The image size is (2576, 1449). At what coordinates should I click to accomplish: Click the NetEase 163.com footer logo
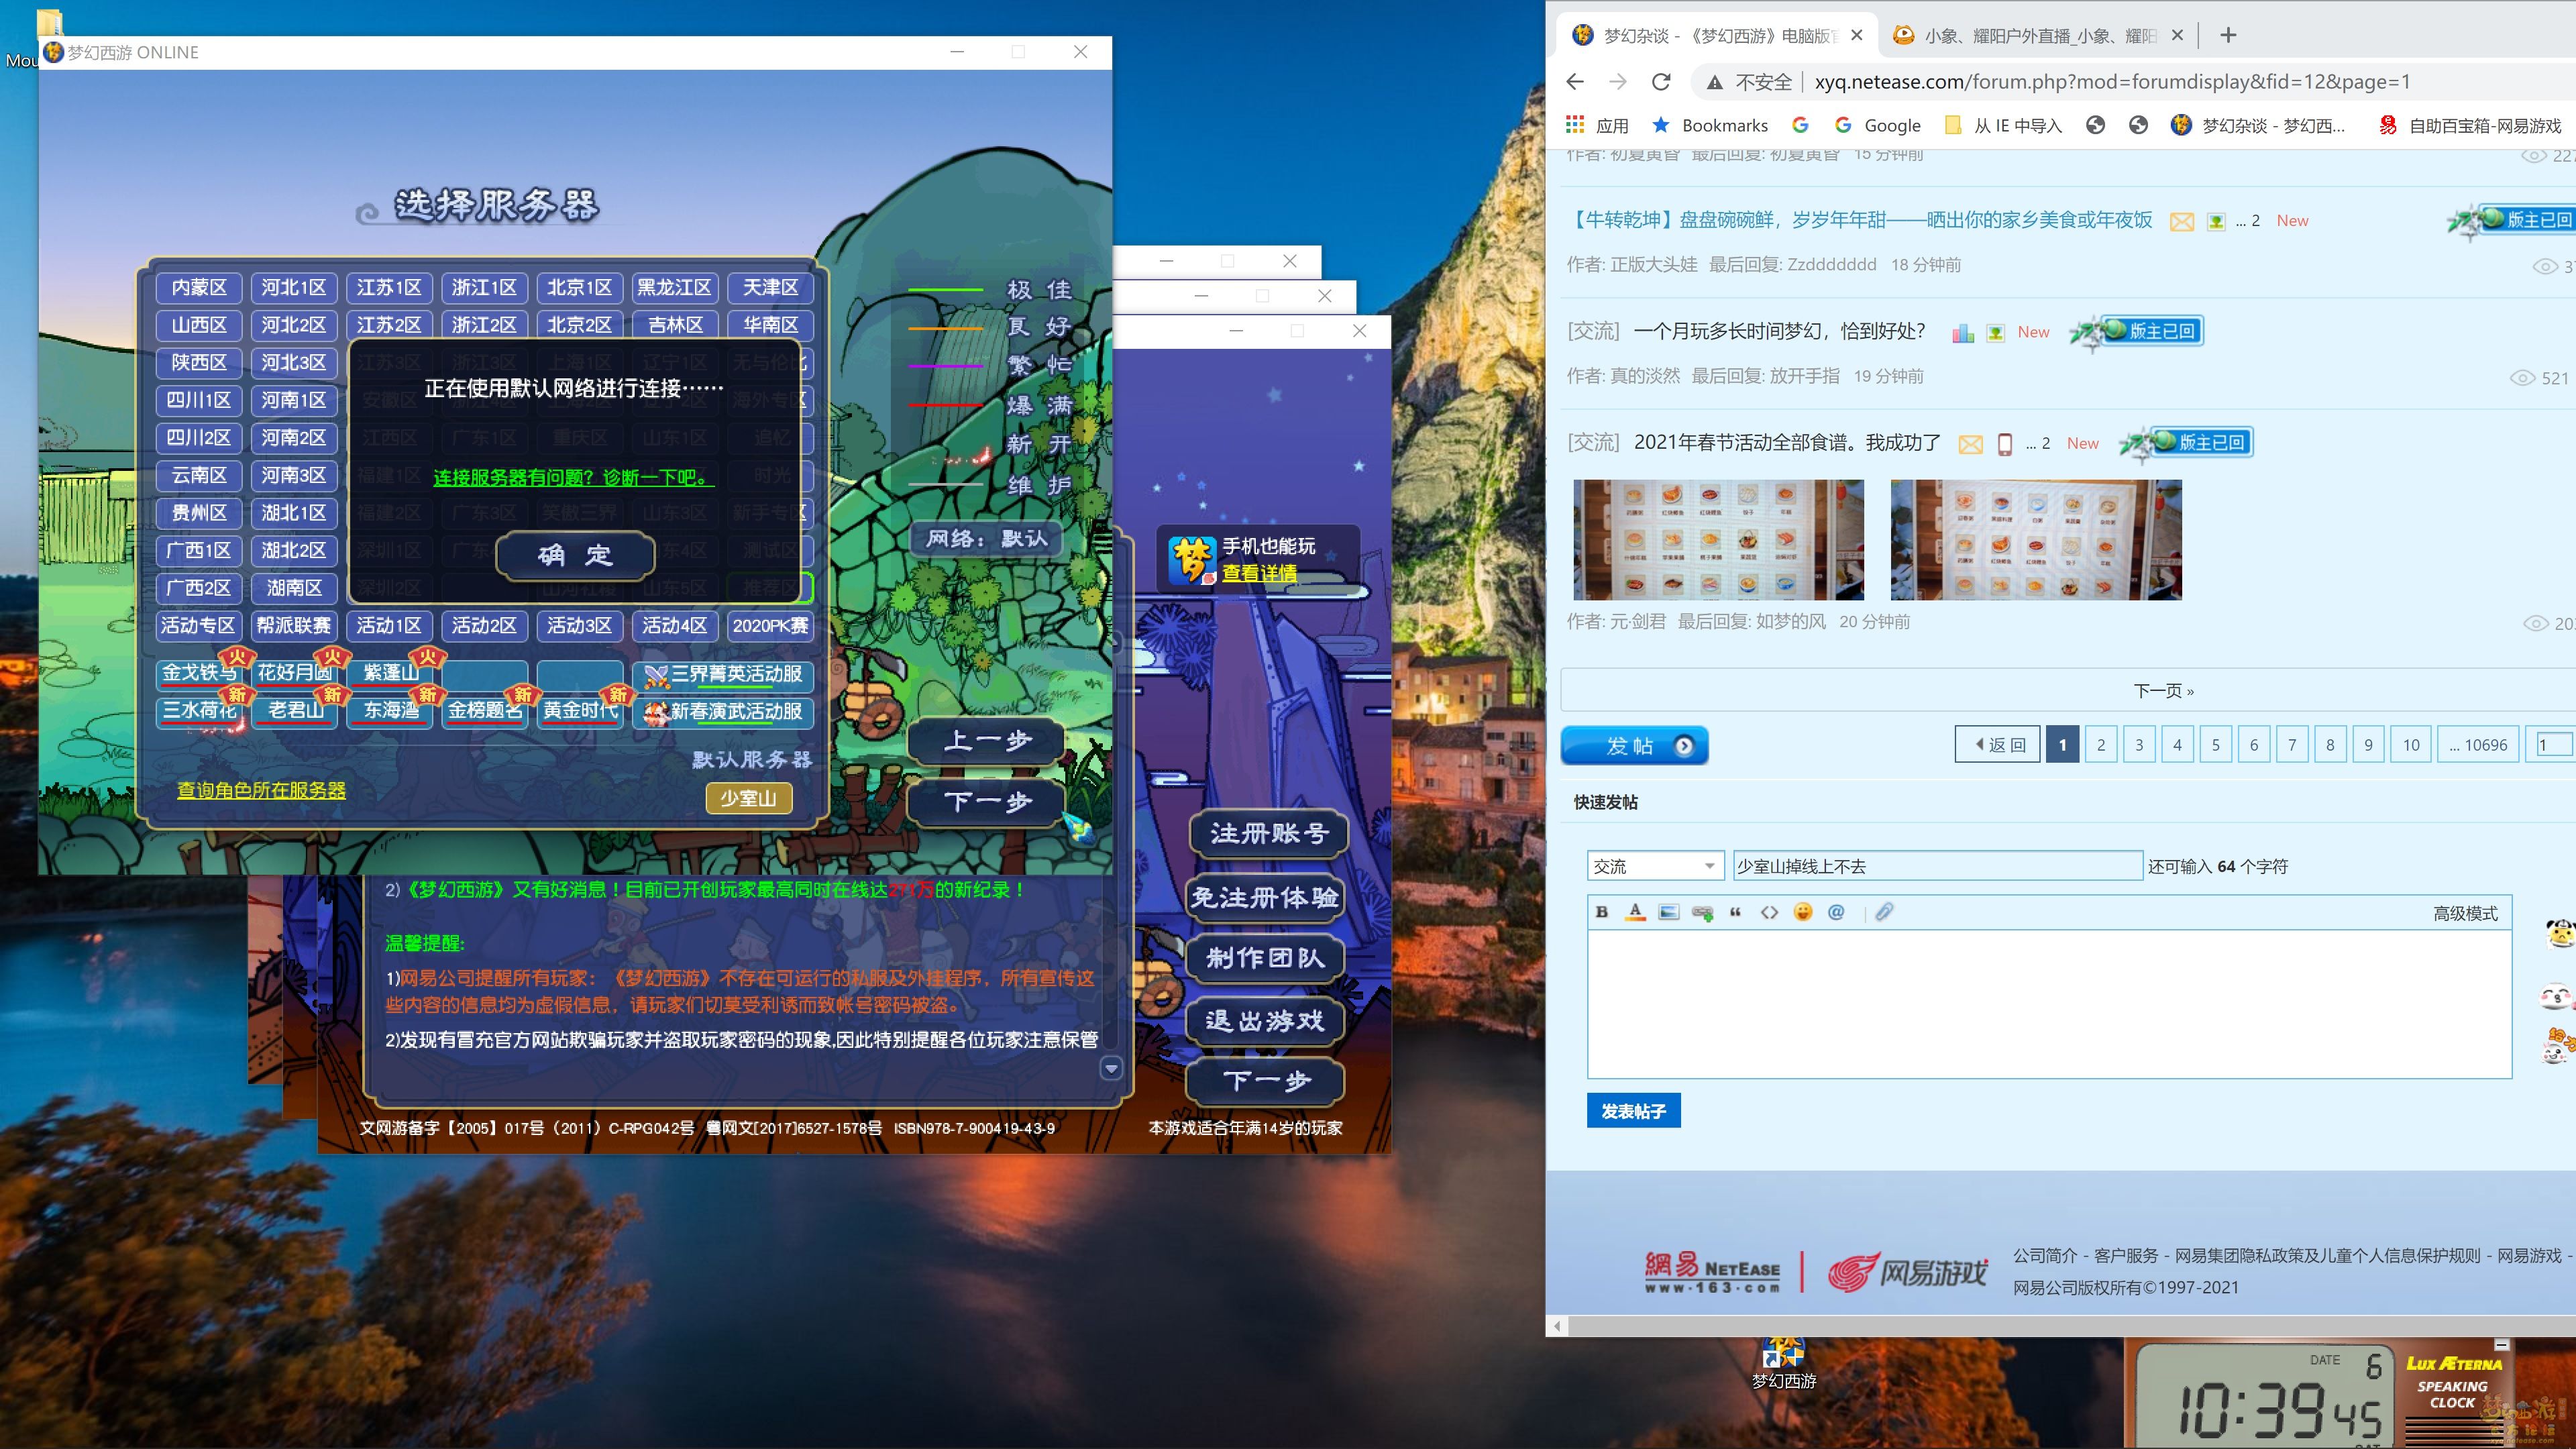pyautogui.click(x=1712, y=1272)
